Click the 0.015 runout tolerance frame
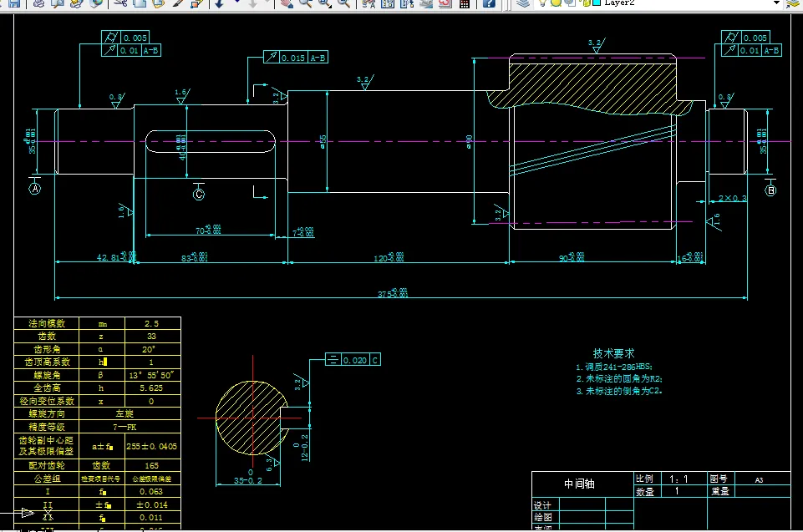 coord(296,58)
